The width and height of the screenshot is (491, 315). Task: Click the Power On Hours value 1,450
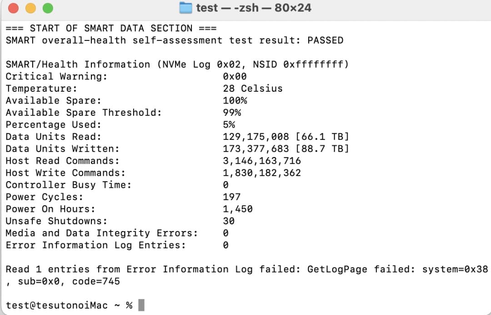pyautogui.click(x=237, y=209)
